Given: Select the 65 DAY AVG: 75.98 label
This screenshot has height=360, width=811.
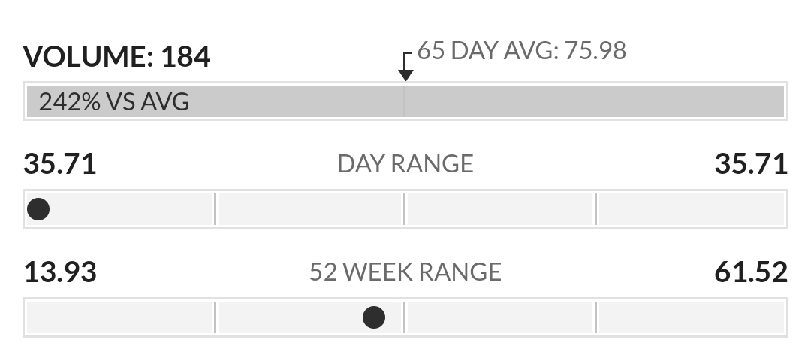Looking at the screenshot, I should (521, 51).
